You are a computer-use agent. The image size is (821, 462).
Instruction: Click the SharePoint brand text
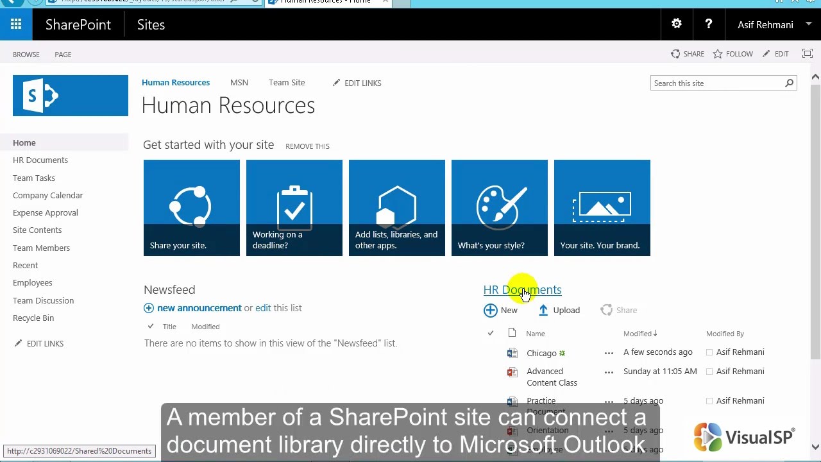coord(78,24)
